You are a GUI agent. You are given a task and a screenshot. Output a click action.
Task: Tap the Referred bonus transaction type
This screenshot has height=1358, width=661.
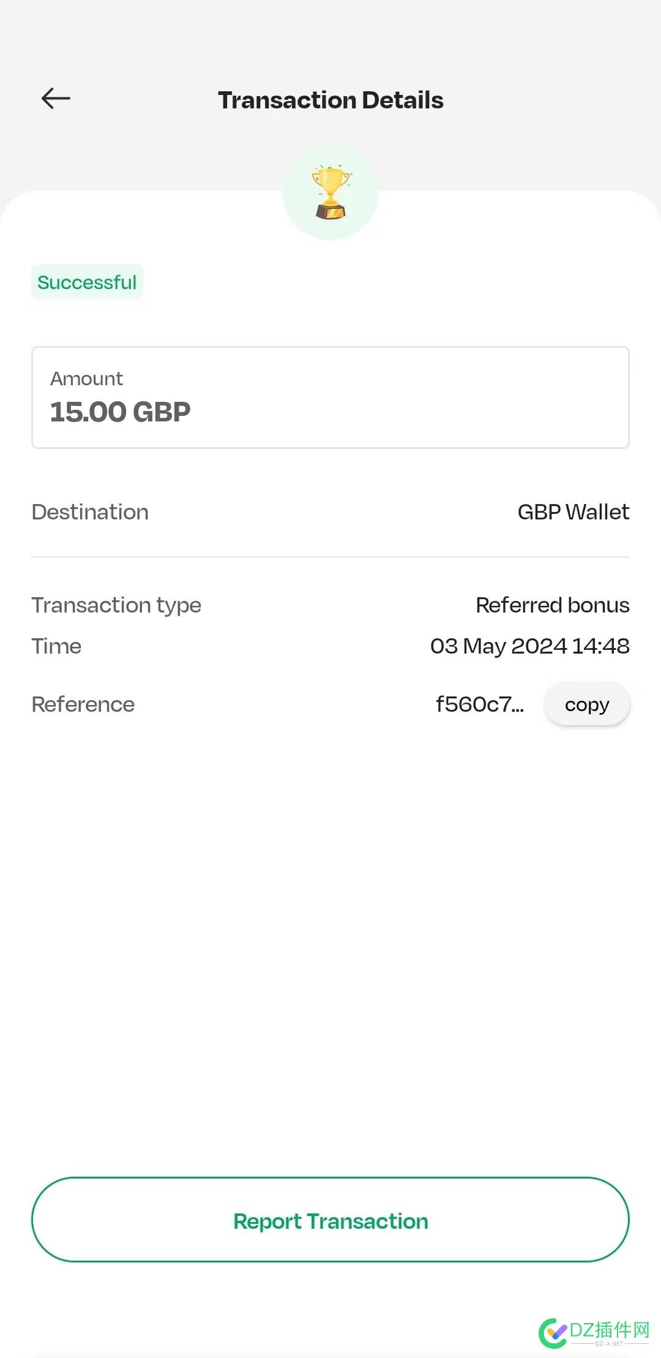pos(553,605)
